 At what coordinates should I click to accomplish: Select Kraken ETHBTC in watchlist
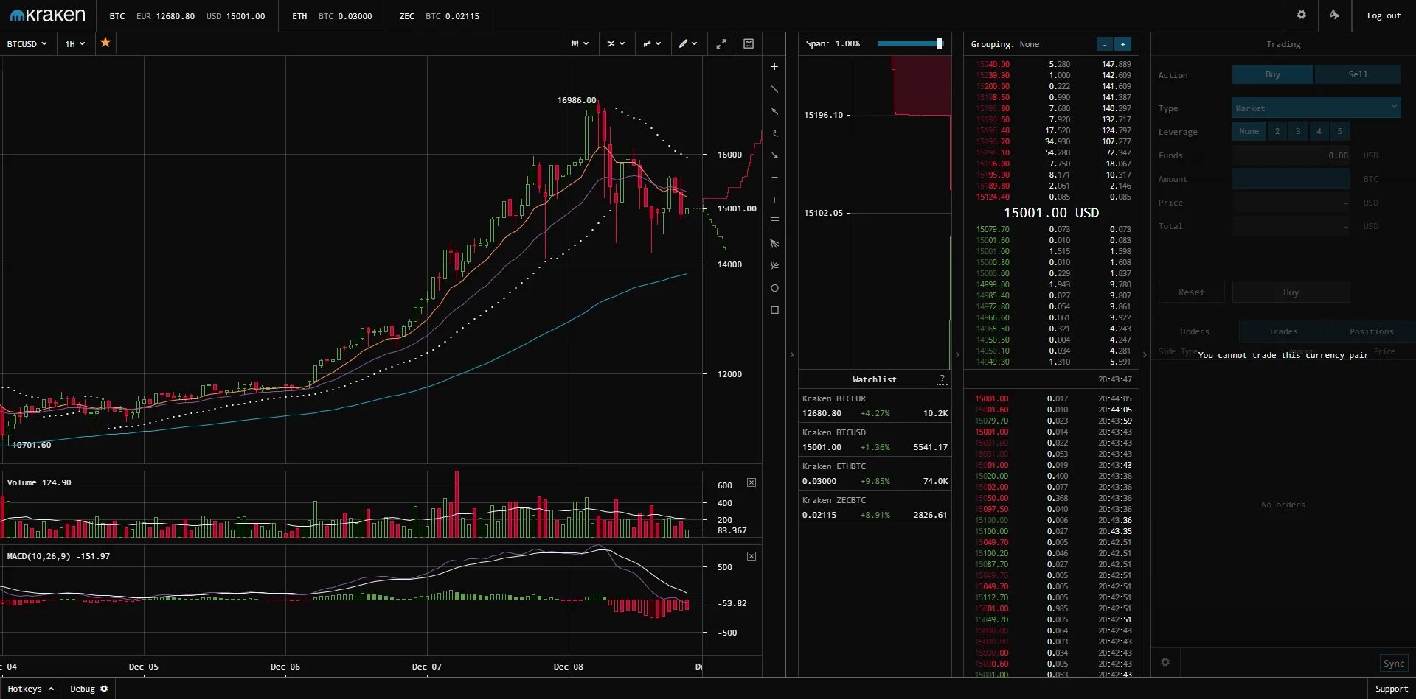875,474
